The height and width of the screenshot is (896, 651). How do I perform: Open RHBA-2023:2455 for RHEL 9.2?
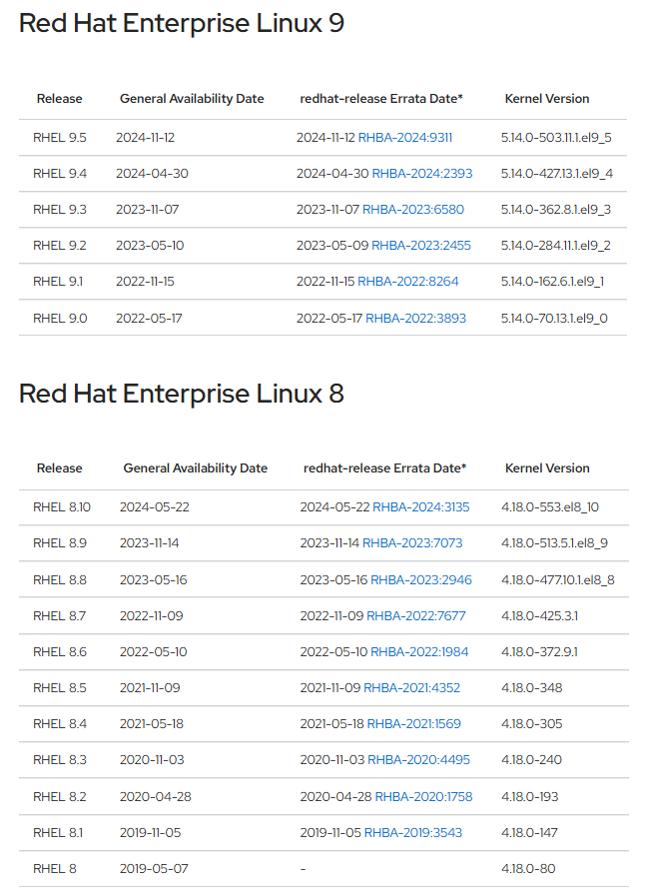click(x=421, y=246)
